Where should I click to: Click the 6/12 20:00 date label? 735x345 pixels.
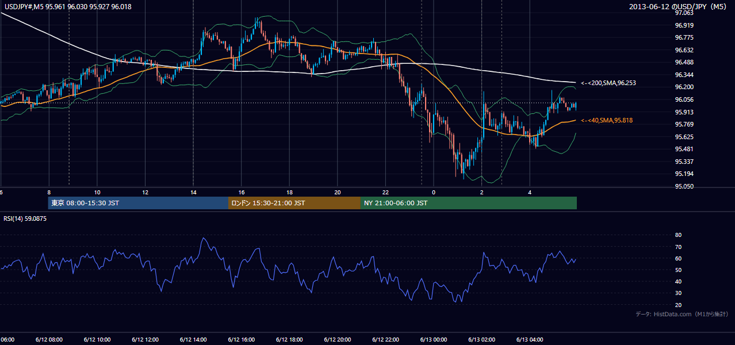(338, 339)
